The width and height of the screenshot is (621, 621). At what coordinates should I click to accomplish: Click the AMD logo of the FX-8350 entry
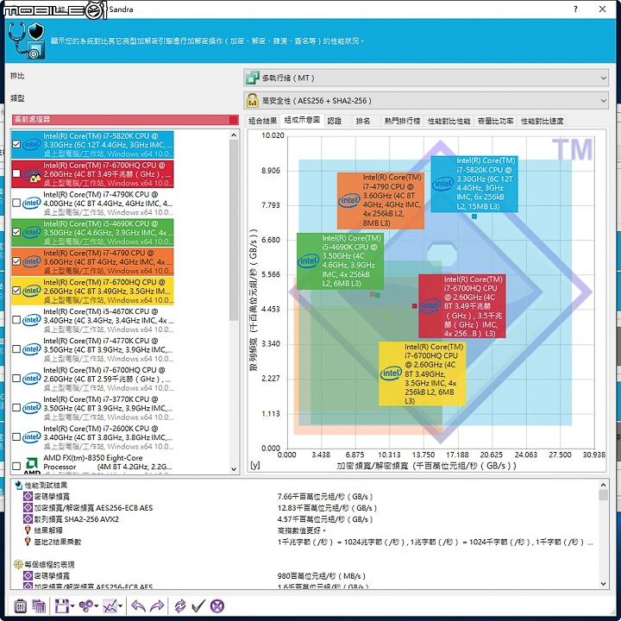[32, 466]
